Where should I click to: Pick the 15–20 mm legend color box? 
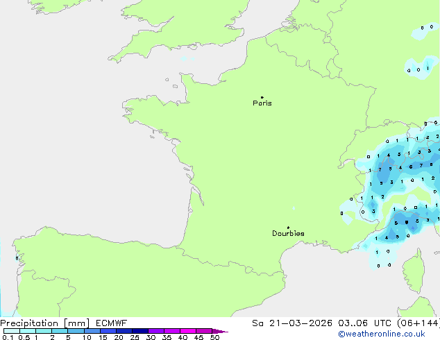(108, 331)
